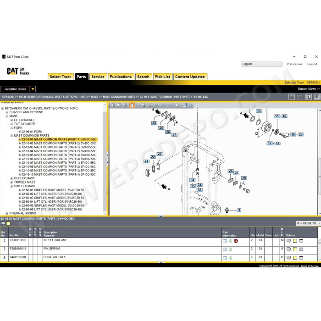Click the yellow note swatch for SHIM row
The width and height of the screenshot is (321, 321).
[x=295, y=258]
